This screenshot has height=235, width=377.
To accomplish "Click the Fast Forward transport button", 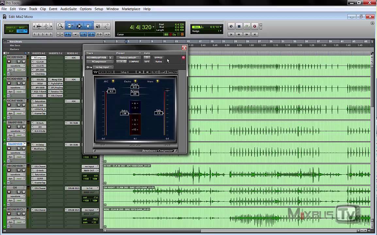I will (x=247, y=34).
